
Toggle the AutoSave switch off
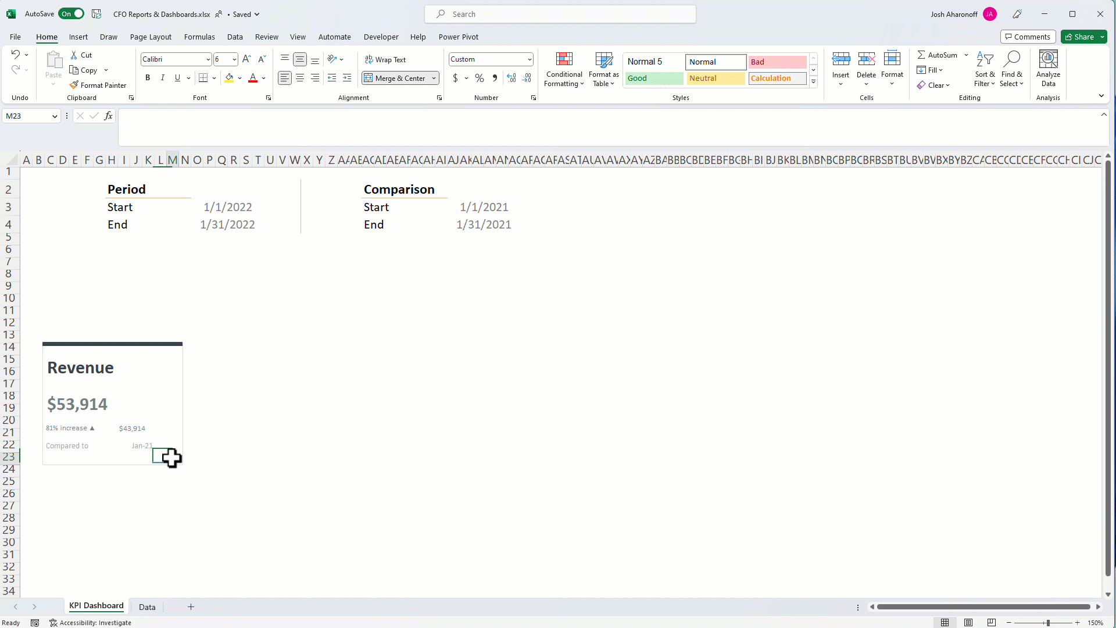tap(71, 13)
